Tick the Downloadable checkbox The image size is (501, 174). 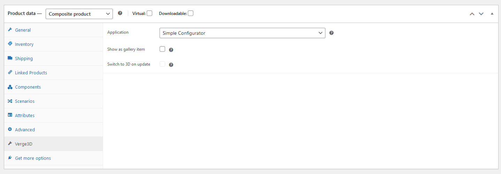coord(191,14)
